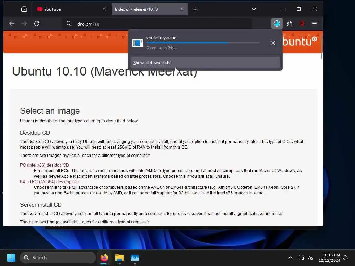Click the search magnifier in address bar
Viewport: 355px width, 266px height.
(x=69, y=24)
